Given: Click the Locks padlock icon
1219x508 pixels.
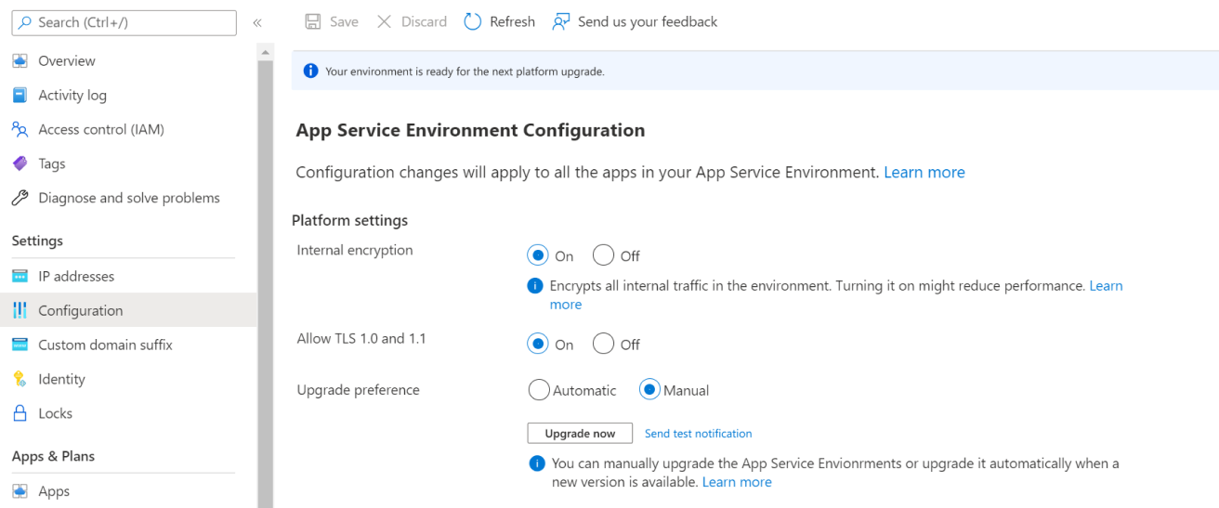Looking at the screenshot, I should click(20, 413).
